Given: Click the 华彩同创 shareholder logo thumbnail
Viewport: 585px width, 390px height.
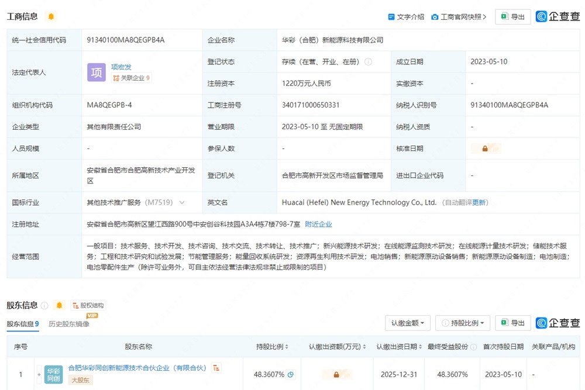Looking at the screenshot, I should [x=53, y=374].
